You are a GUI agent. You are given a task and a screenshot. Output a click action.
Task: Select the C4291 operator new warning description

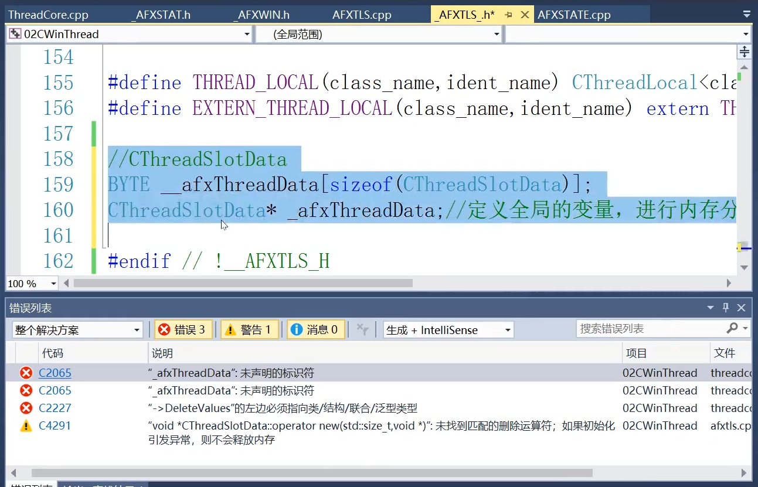(382, 432)
